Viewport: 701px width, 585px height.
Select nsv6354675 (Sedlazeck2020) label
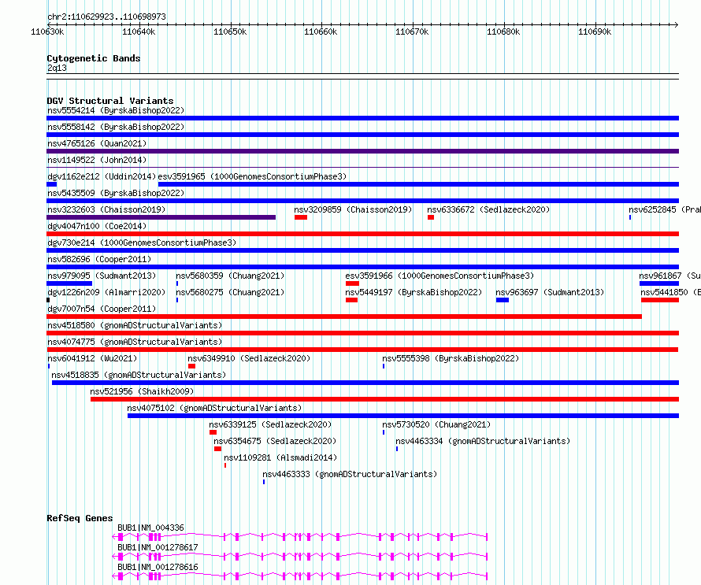276,441
